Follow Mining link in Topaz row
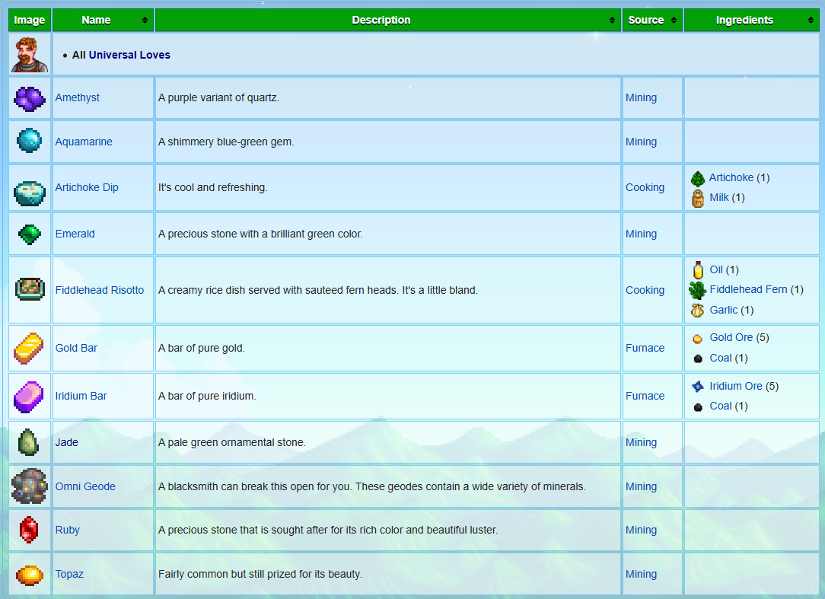 tap(641, 574)
